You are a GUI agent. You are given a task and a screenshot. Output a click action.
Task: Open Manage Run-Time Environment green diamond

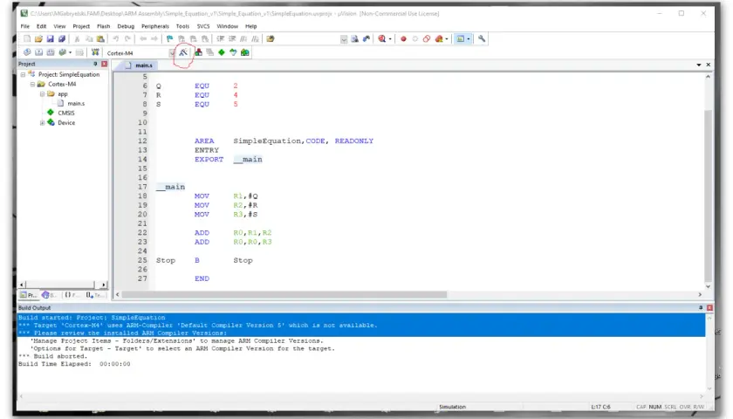tap(222, 52)
